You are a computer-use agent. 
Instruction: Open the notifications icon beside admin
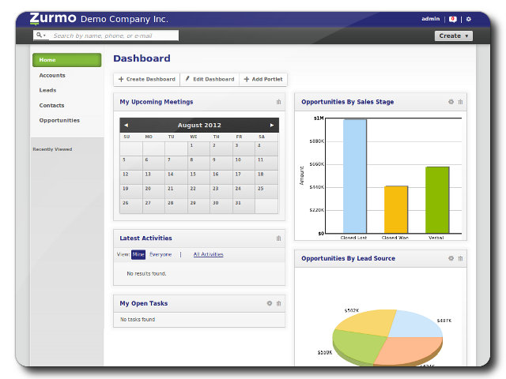point(453,19)
